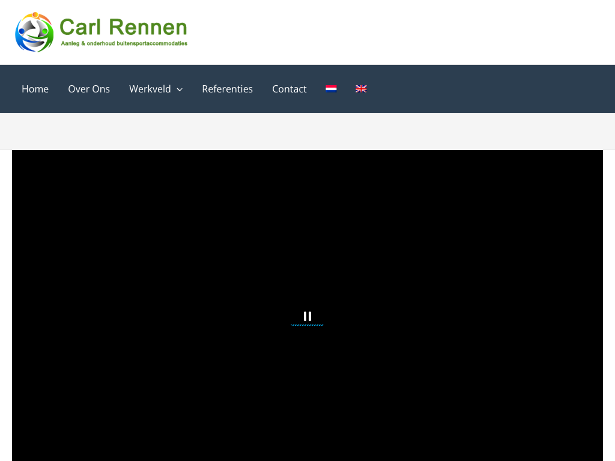Go to the Home menu item
The height and width of the screenshot is (461, 615).
35,89
